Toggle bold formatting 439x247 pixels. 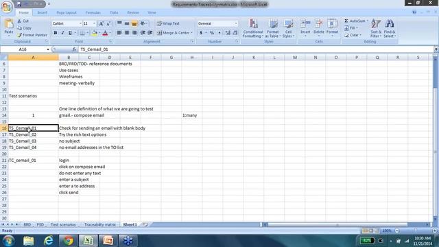click(56, 33)
